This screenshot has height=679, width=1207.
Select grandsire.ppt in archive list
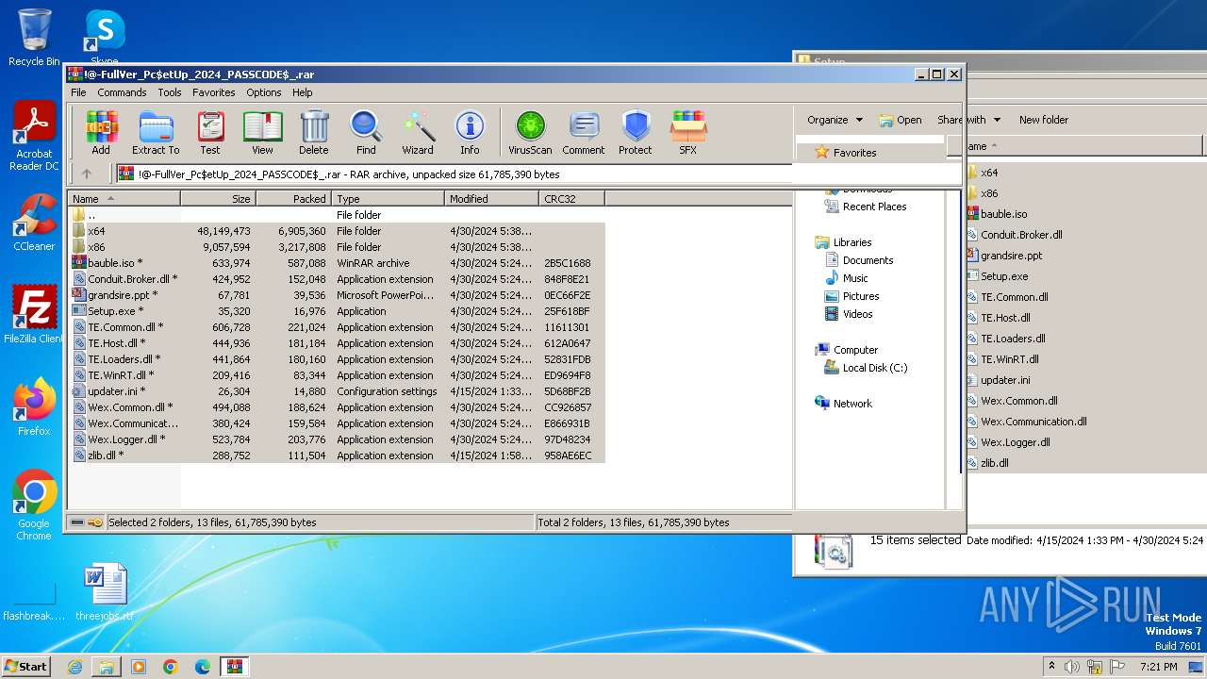coord(338,295)
